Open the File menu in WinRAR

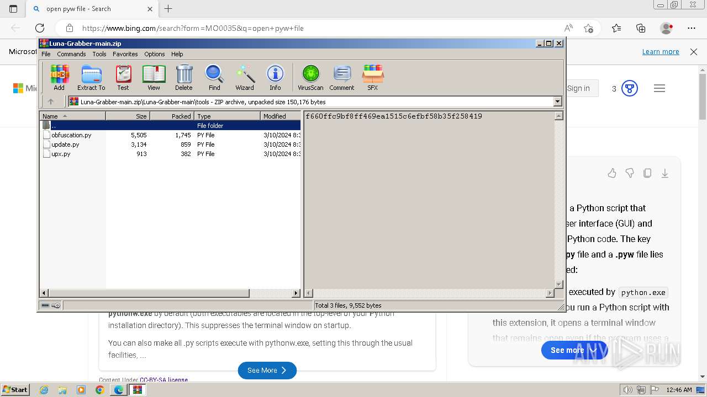pyautogui.click(x=46, y=54)
